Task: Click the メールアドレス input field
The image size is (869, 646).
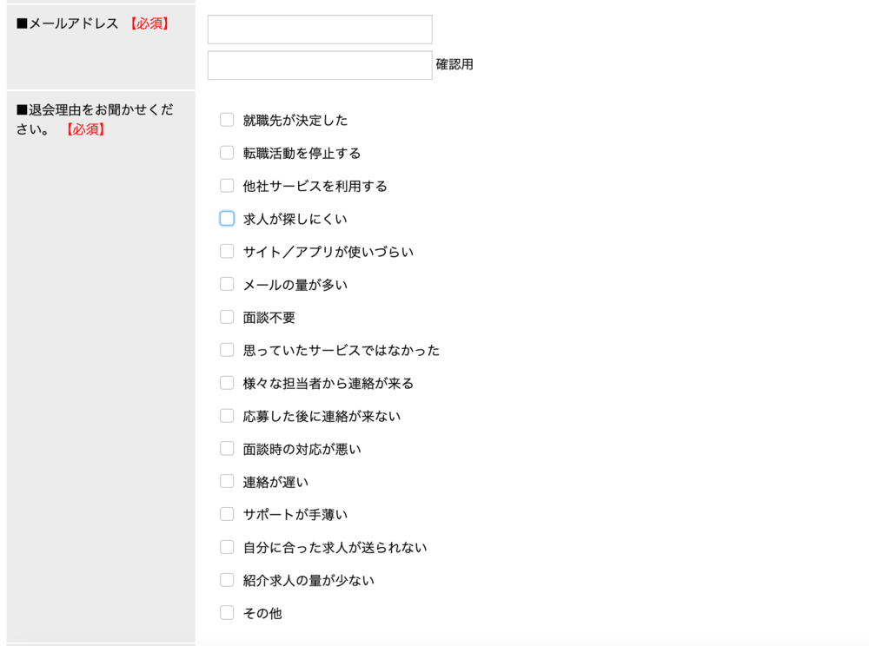Action: 319,29
